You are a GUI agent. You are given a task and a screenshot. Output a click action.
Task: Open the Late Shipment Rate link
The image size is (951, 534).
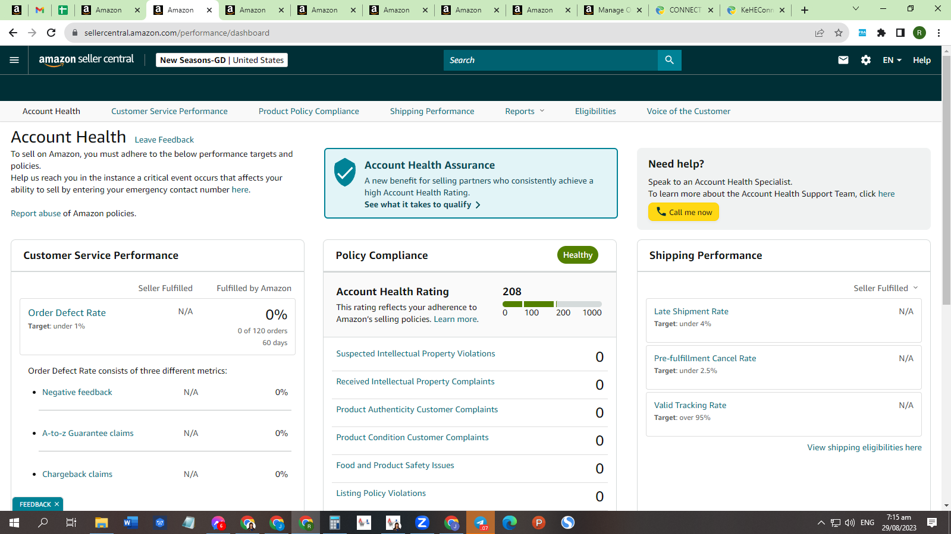tap(691, 311)
